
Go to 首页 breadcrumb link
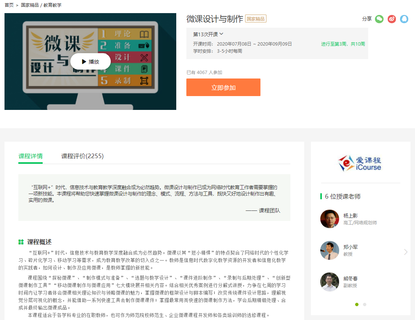pos(9,5)
